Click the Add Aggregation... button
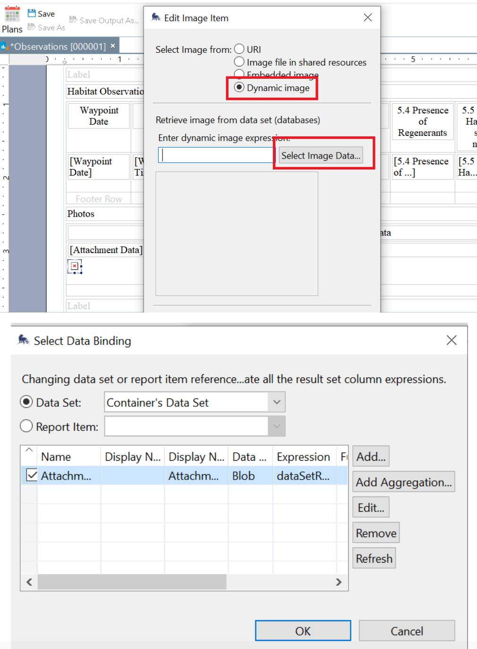This screenshot has height=649, width=477. click(x=404, y=482)
